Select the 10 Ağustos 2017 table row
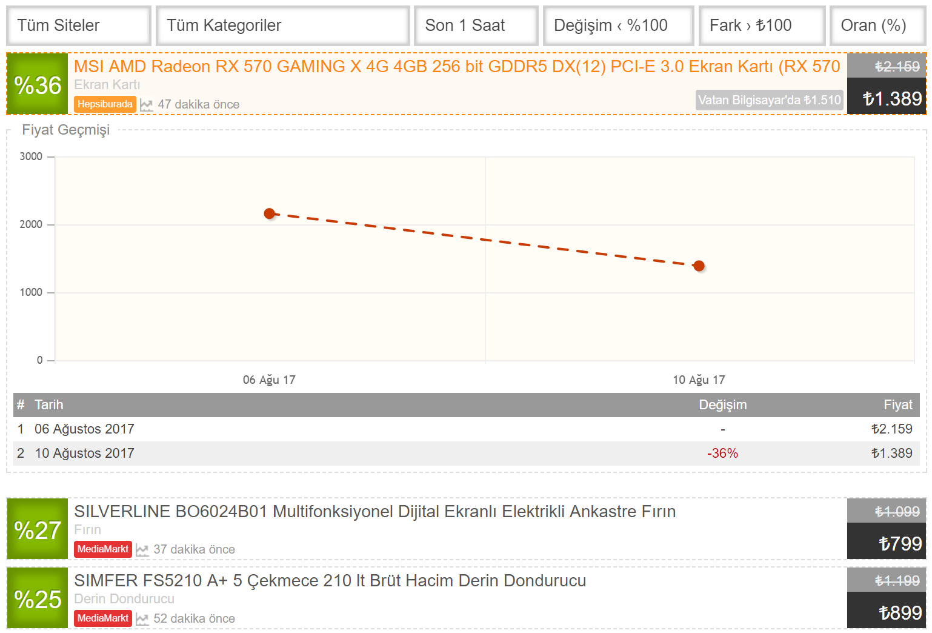This screenshot has height=633, width=932. tap(467, 454)
